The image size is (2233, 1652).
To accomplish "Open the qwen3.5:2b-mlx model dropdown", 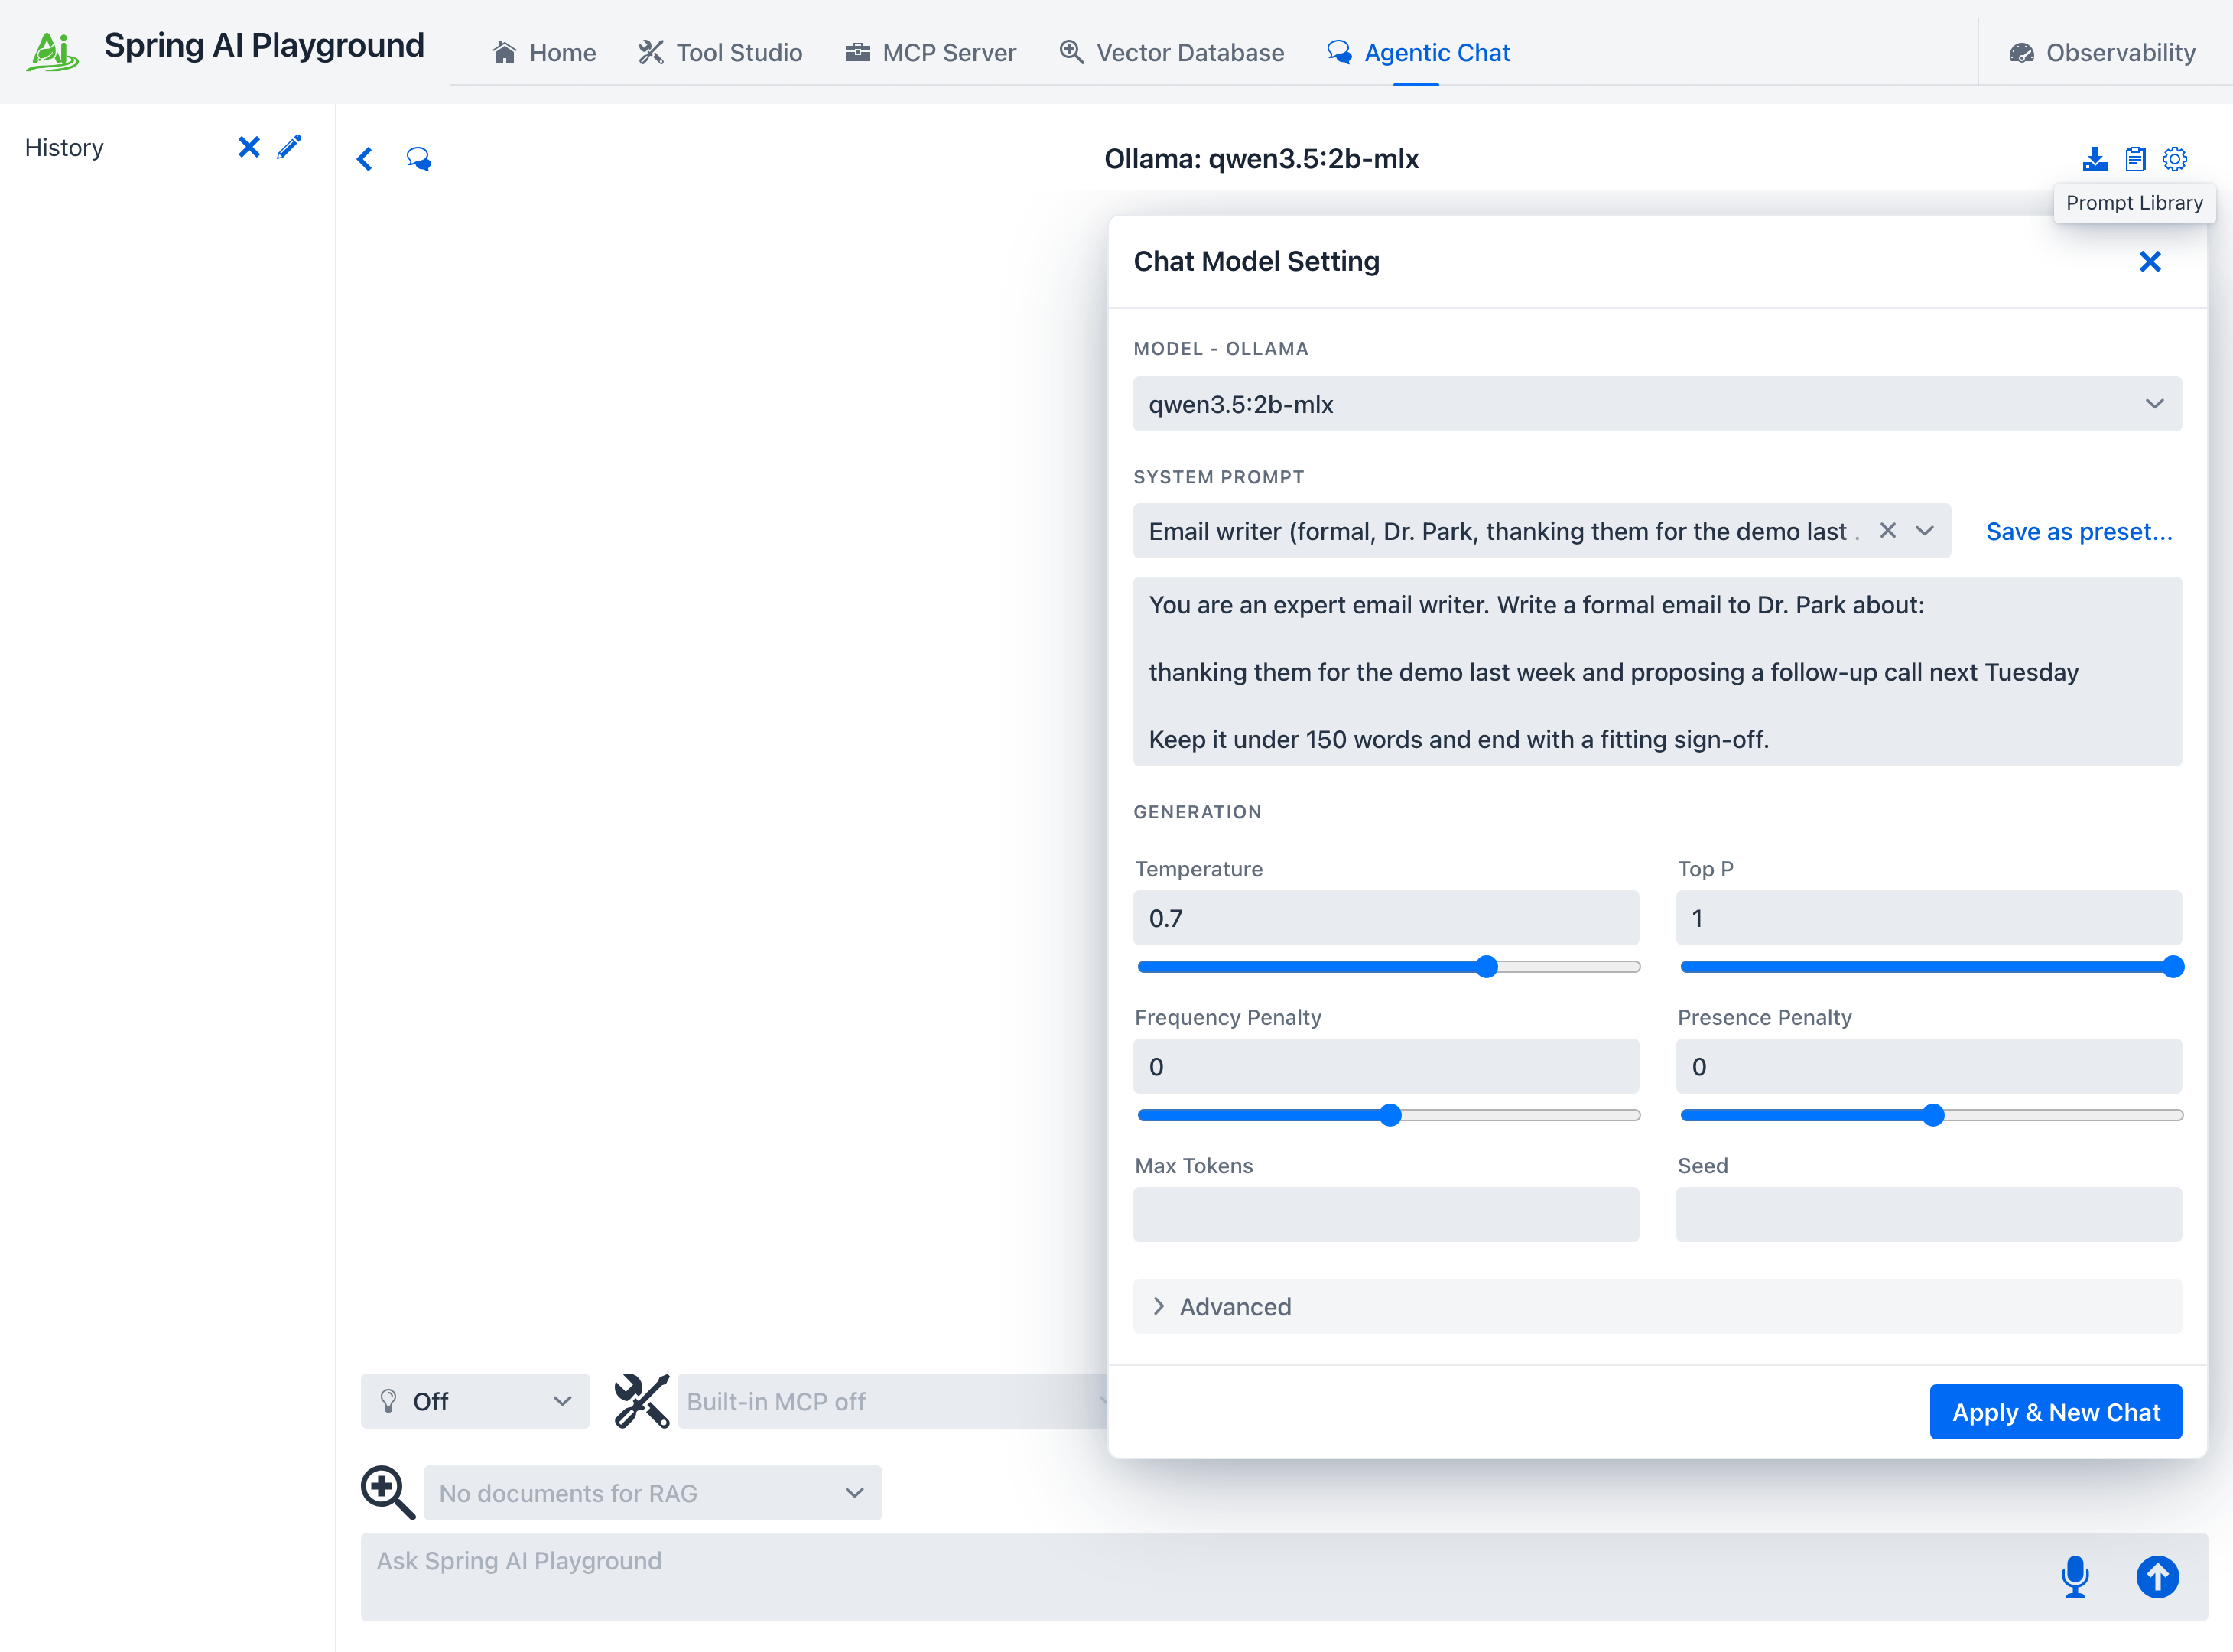I will click(1657, 404).
